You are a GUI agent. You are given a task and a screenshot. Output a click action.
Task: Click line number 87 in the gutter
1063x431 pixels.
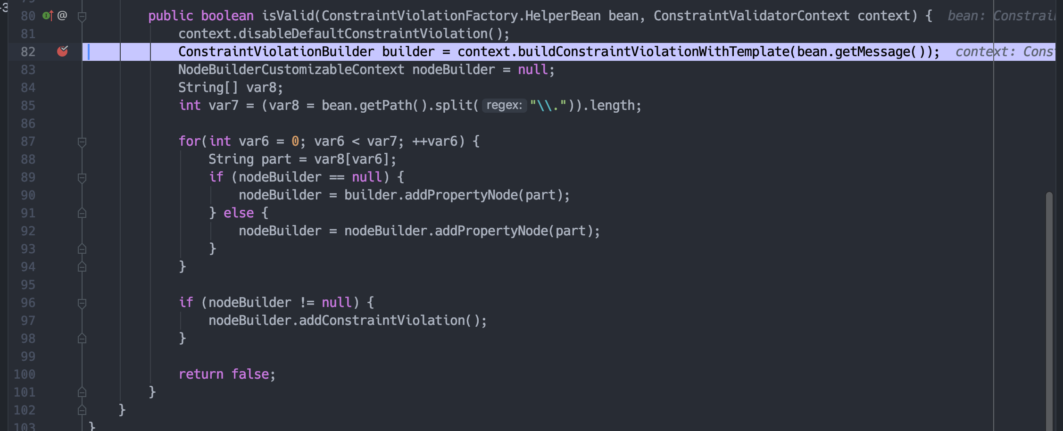click(x=28, y=141)
